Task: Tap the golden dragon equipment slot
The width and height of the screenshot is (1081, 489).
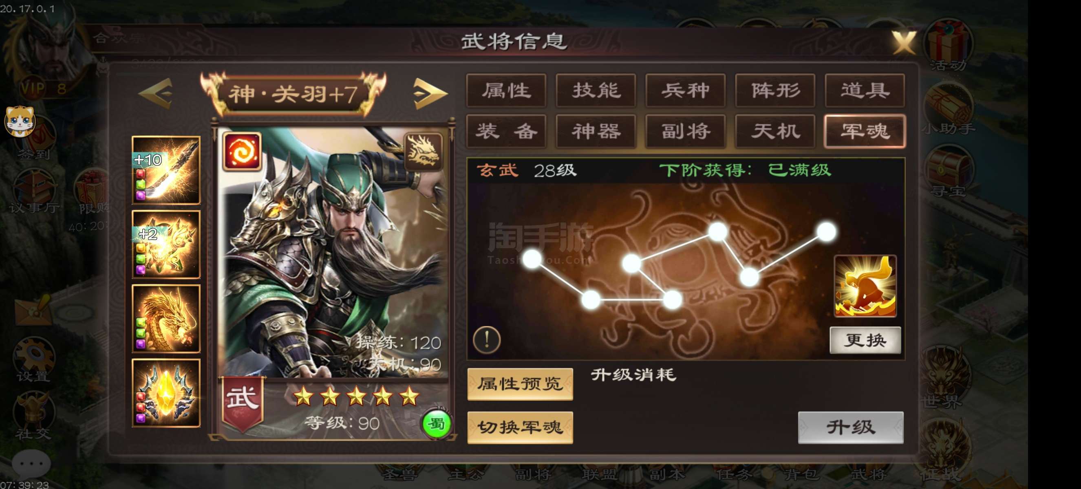Action: (166, 319)
